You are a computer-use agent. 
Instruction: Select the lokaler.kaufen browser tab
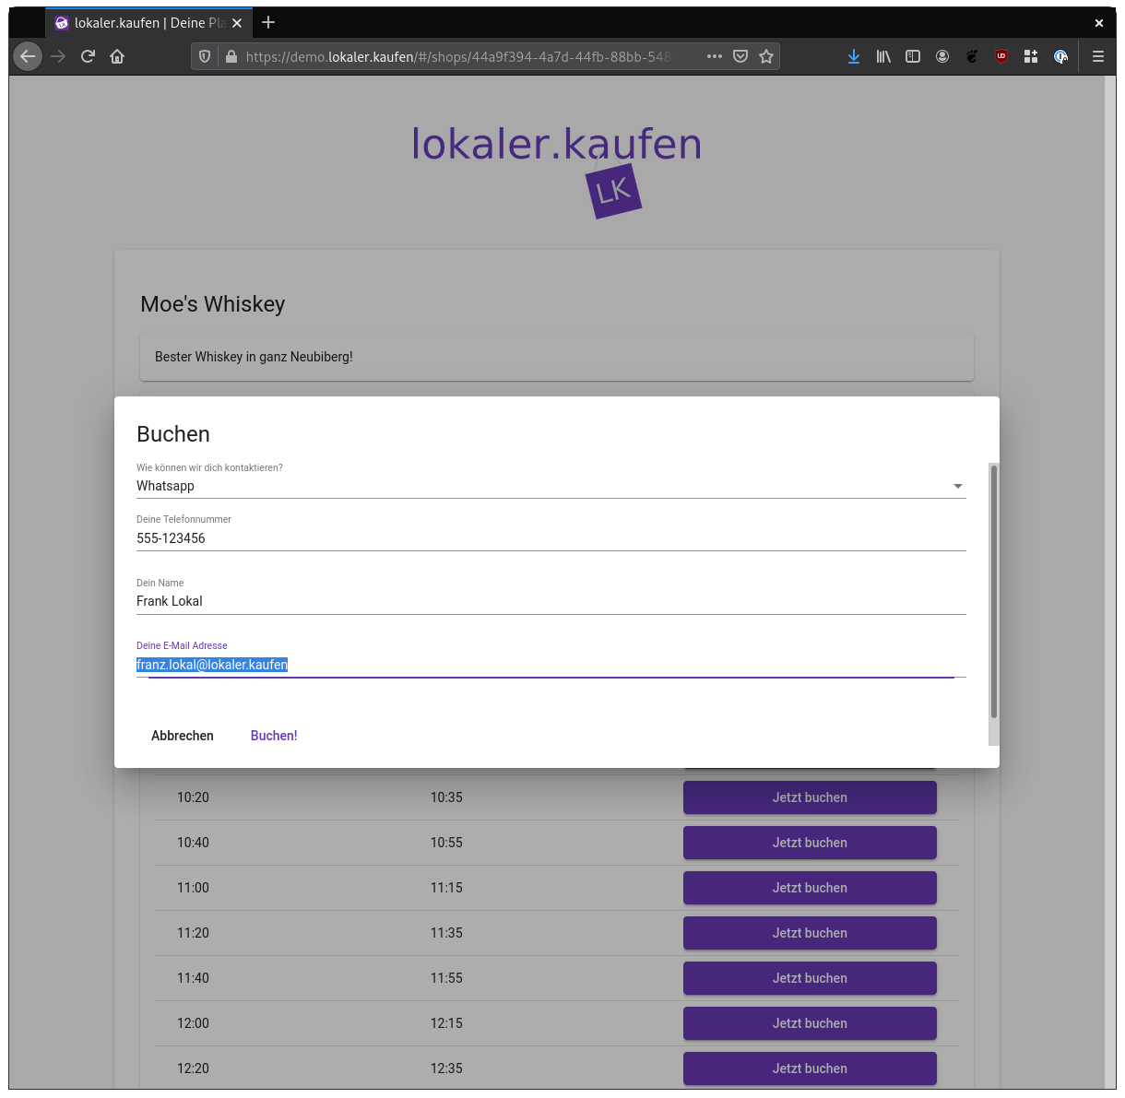pos(148,23)
